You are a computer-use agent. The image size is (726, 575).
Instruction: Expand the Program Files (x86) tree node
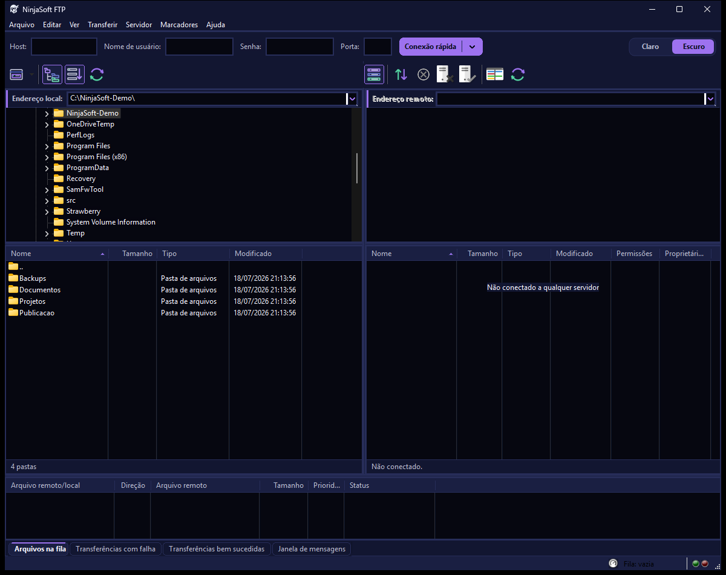pyautogui.click(x=47, y=157)
